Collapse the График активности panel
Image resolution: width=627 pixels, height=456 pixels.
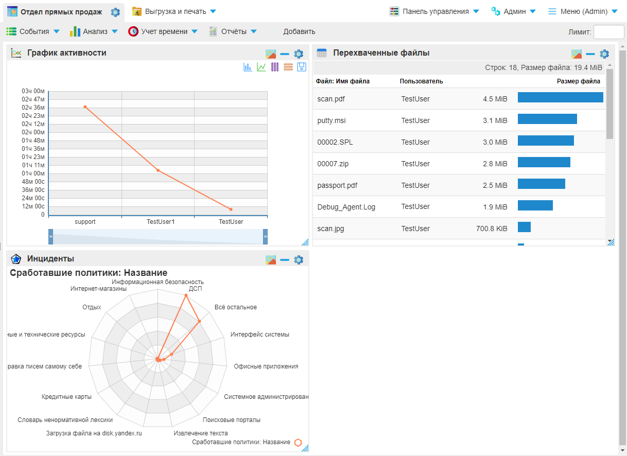coord(284,53)
